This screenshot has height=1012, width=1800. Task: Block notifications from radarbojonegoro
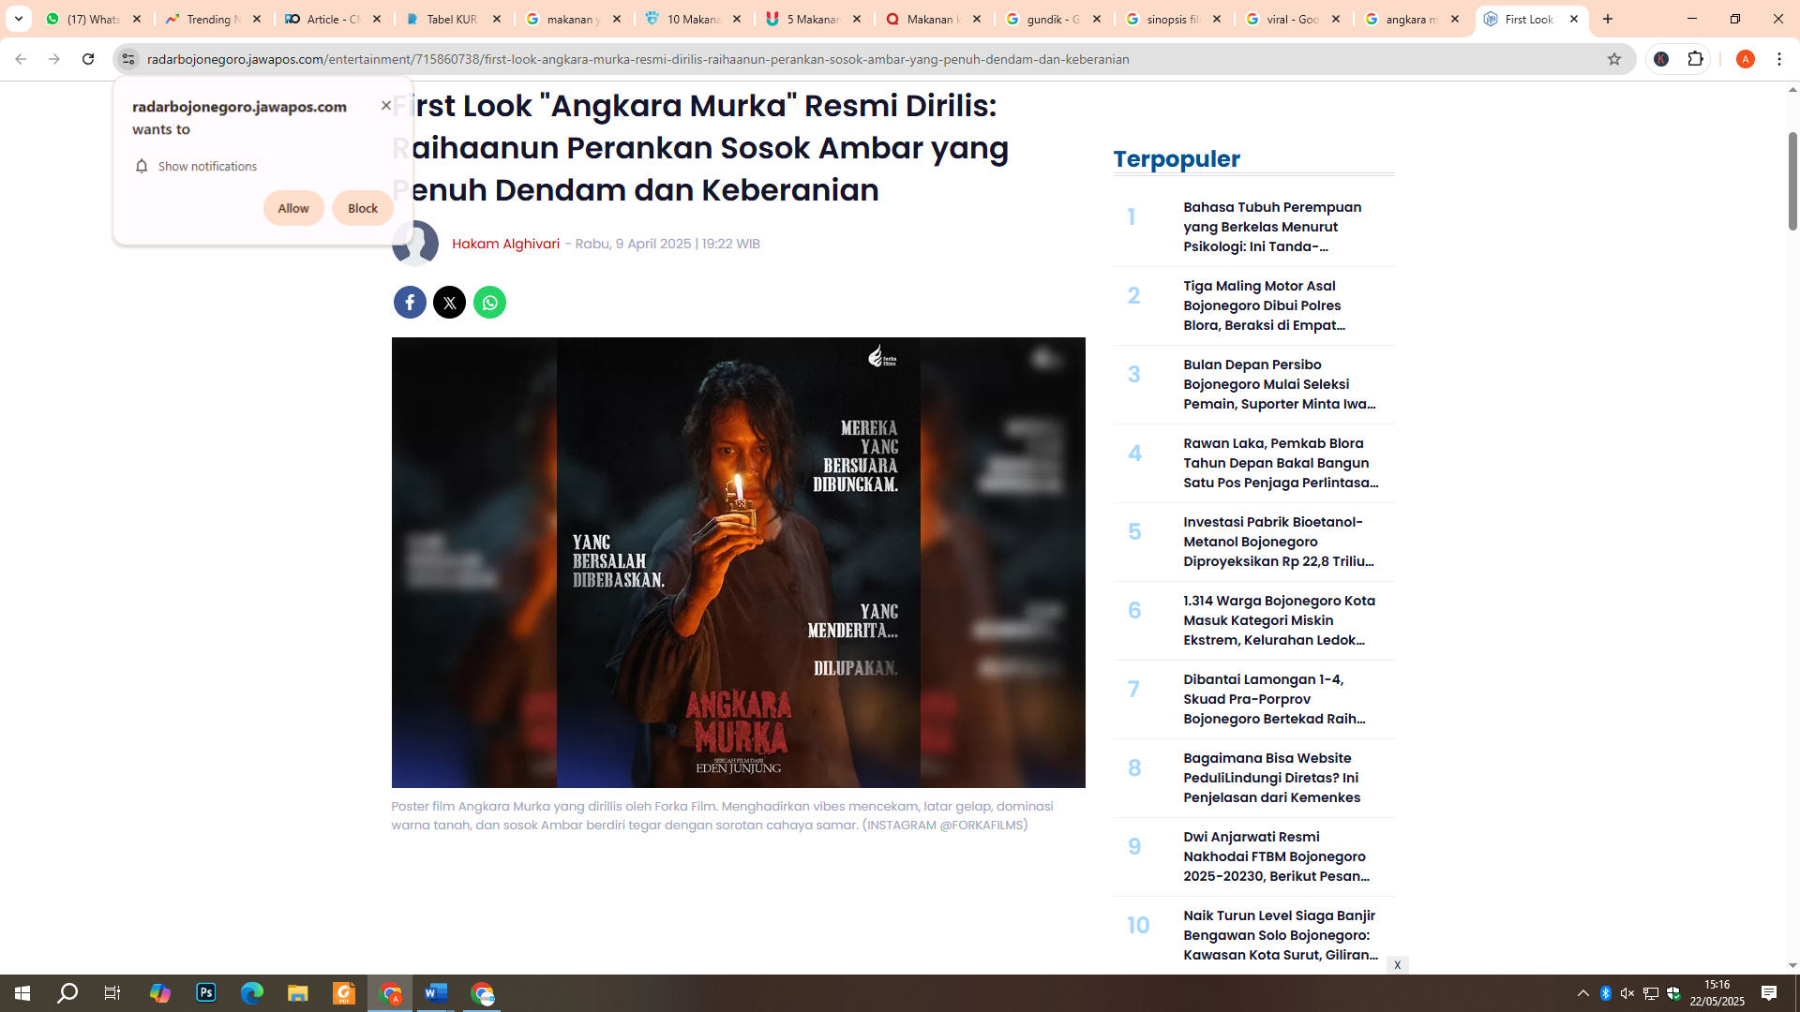tap(363, 208)
